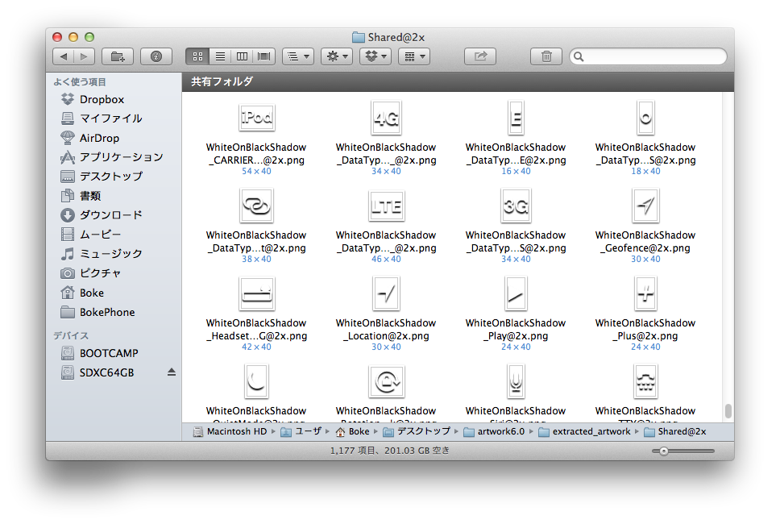Click the 共有フォルダ header bar text

(222, 81)
